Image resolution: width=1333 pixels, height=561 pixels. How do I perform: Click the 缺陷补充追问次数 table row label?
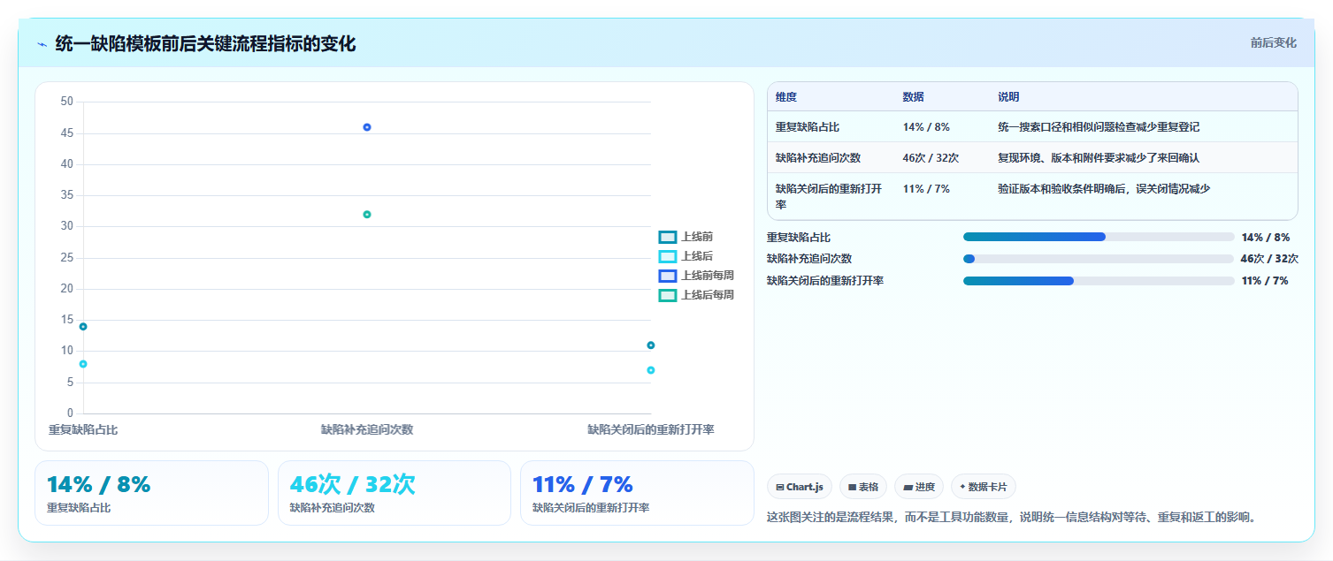click(x=818, y=158)
